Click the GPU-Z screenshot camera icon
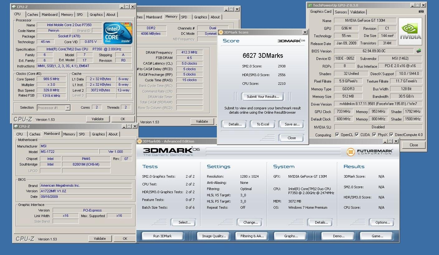 [421, 11]
